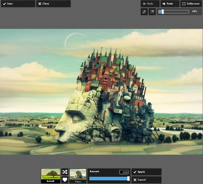Image resolution: width=203 pixels, height=184 pixels.
Task: Click the shuffle random effect icon
Action: point(65,172)
